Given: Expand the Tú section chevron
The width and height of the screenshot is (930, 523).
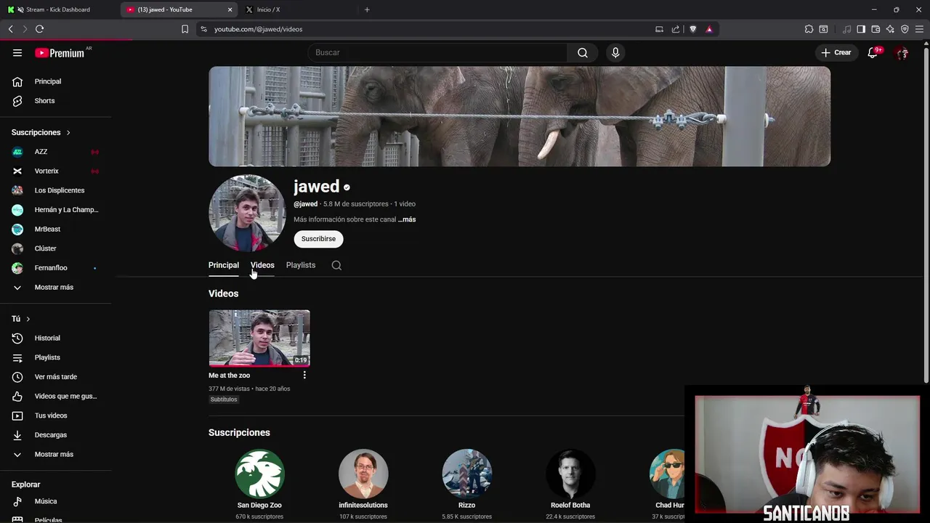Looking at the screenshot, I should tap(28, 319).
